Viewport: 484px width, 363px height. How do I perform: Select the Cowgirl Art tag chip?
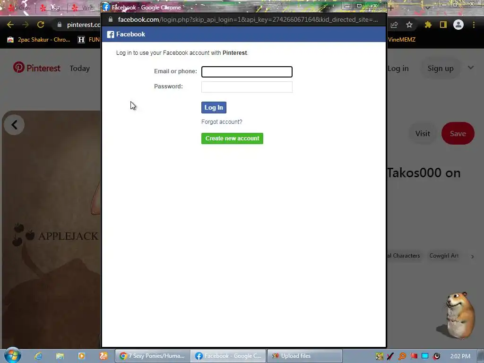coord(444,256)
